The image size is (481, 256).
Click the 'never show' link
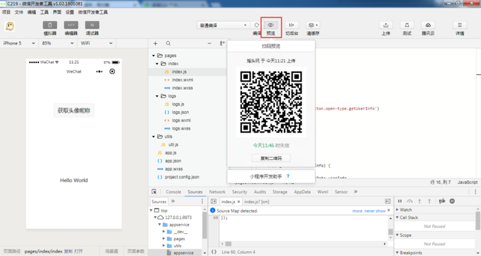pos(375,211)
